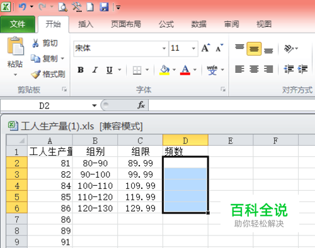315x248 pixels.
Task: Apply yellow fill color bucket
Action: pyautogui.click(x=164, y=70)
